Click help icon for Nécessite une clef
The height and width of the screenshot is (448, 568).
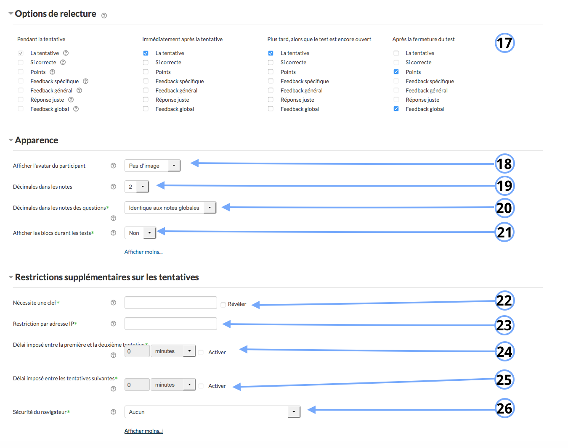tap(113, 303)
